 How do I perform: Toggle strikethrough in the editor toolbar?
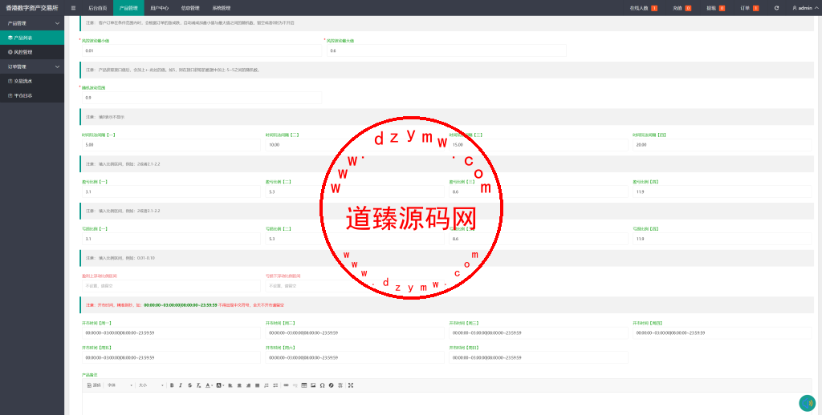pyautogui.click(x=189, y=385)
